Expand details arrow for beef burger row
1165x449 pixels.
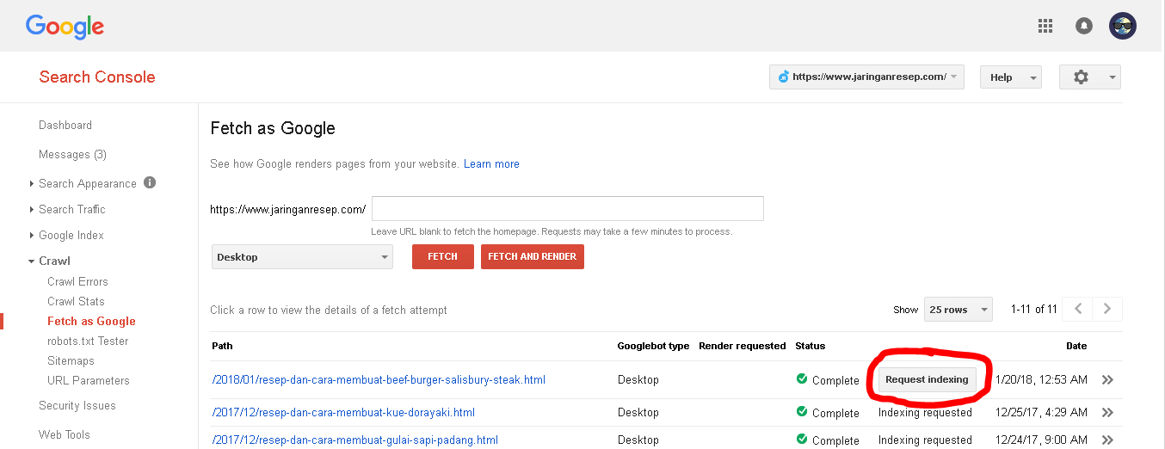(1107, 379)
